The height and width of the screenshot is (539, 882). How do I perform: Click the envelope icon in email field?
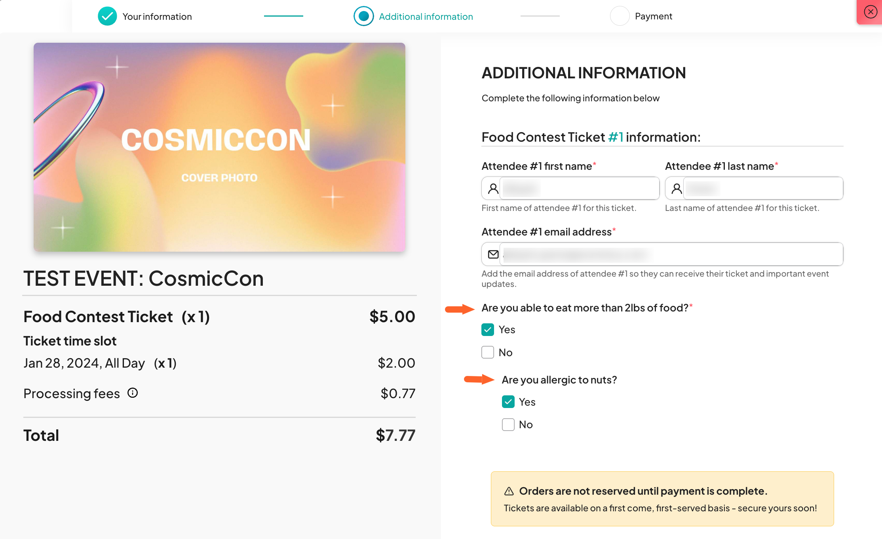coord(493,254)
